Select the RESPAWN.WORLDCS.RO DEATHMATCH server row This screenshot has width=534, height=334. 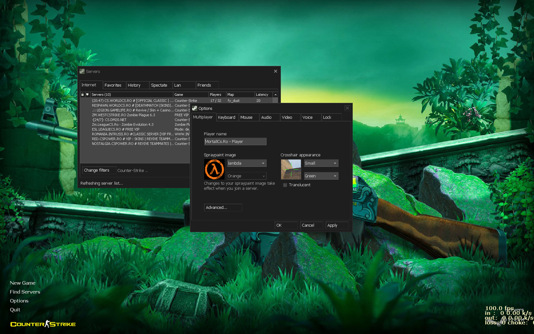point(135,105)
